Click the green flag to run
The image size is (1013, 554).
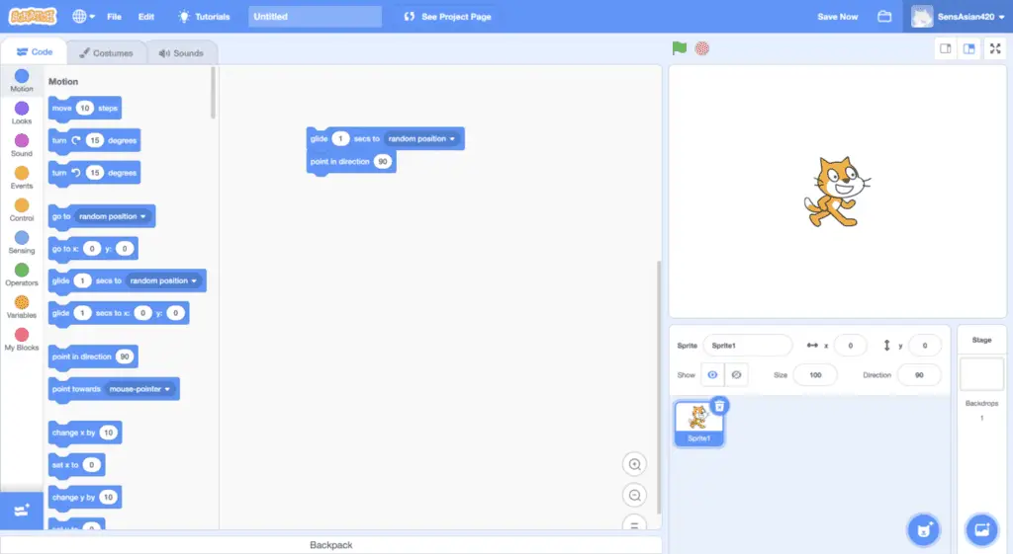click(x=679, y=48)
